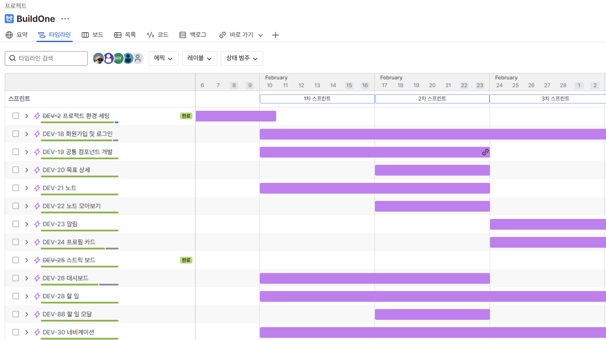The width and height of the screenshot is (606, 340).
Task: Click the first user avatar with sunglasses
Action: [x=99, y=58]
